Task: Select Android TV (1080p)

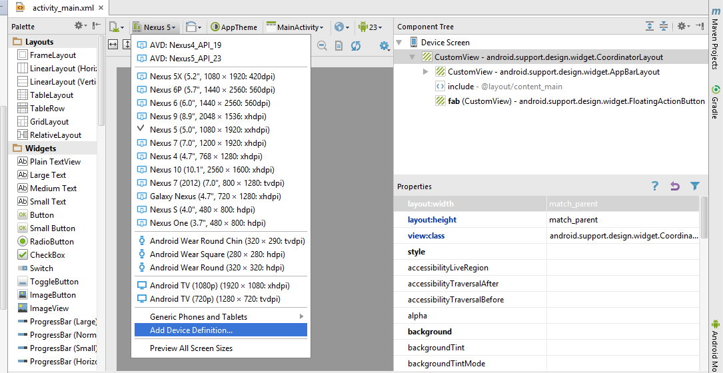Action: pyautogui.click(x=221, y=285)
